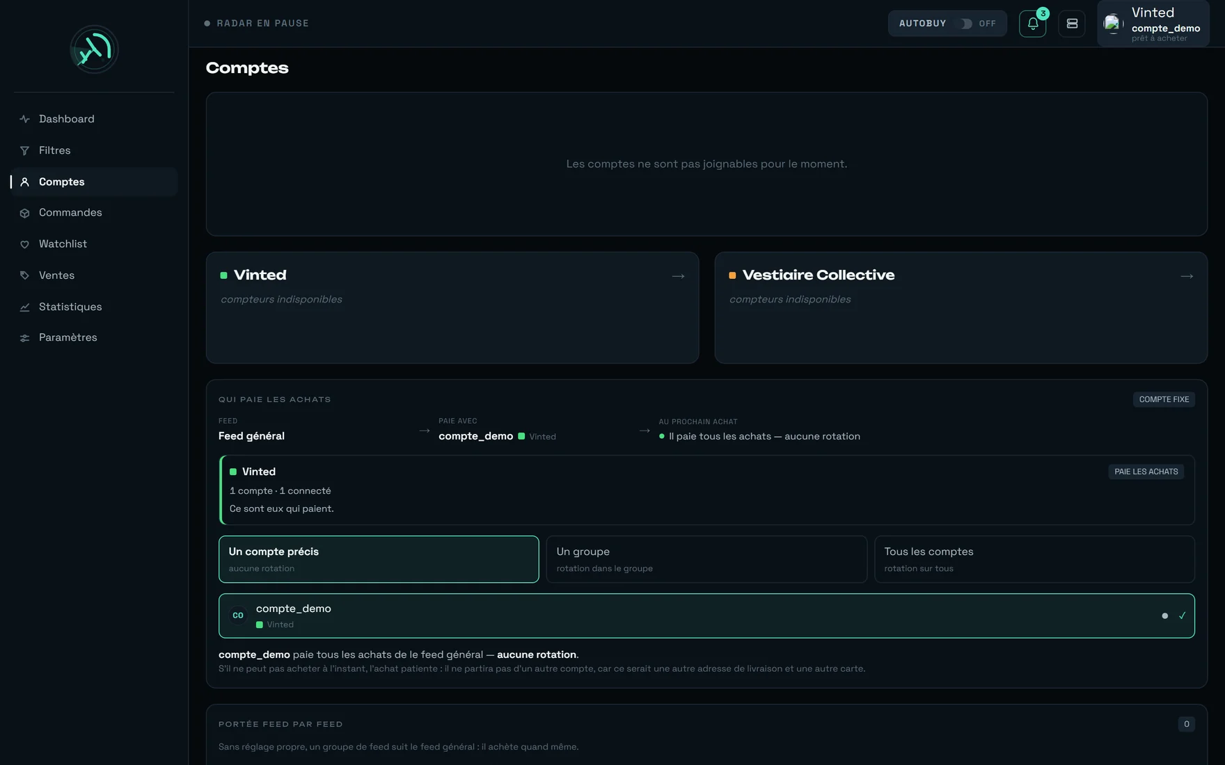Click 'compteurs indisponibles' under Vestiaire Collective

pos(790,299)
